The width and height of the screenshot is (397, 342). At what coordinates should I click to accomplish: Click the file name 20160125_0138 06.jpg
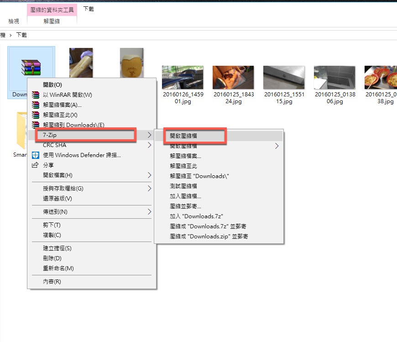pyautogui.click(x=335, y=98)
